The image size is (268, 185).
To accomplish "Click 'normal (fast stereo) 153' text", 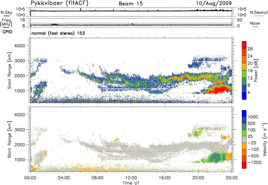I will point(58,33).
